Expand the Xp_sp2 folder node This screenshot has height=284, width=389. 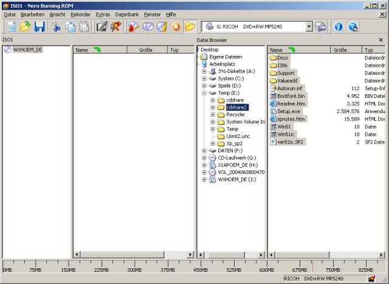[x=213, y=144]
